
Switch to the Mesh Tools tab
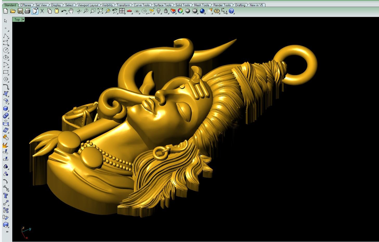tap(201, 5)
